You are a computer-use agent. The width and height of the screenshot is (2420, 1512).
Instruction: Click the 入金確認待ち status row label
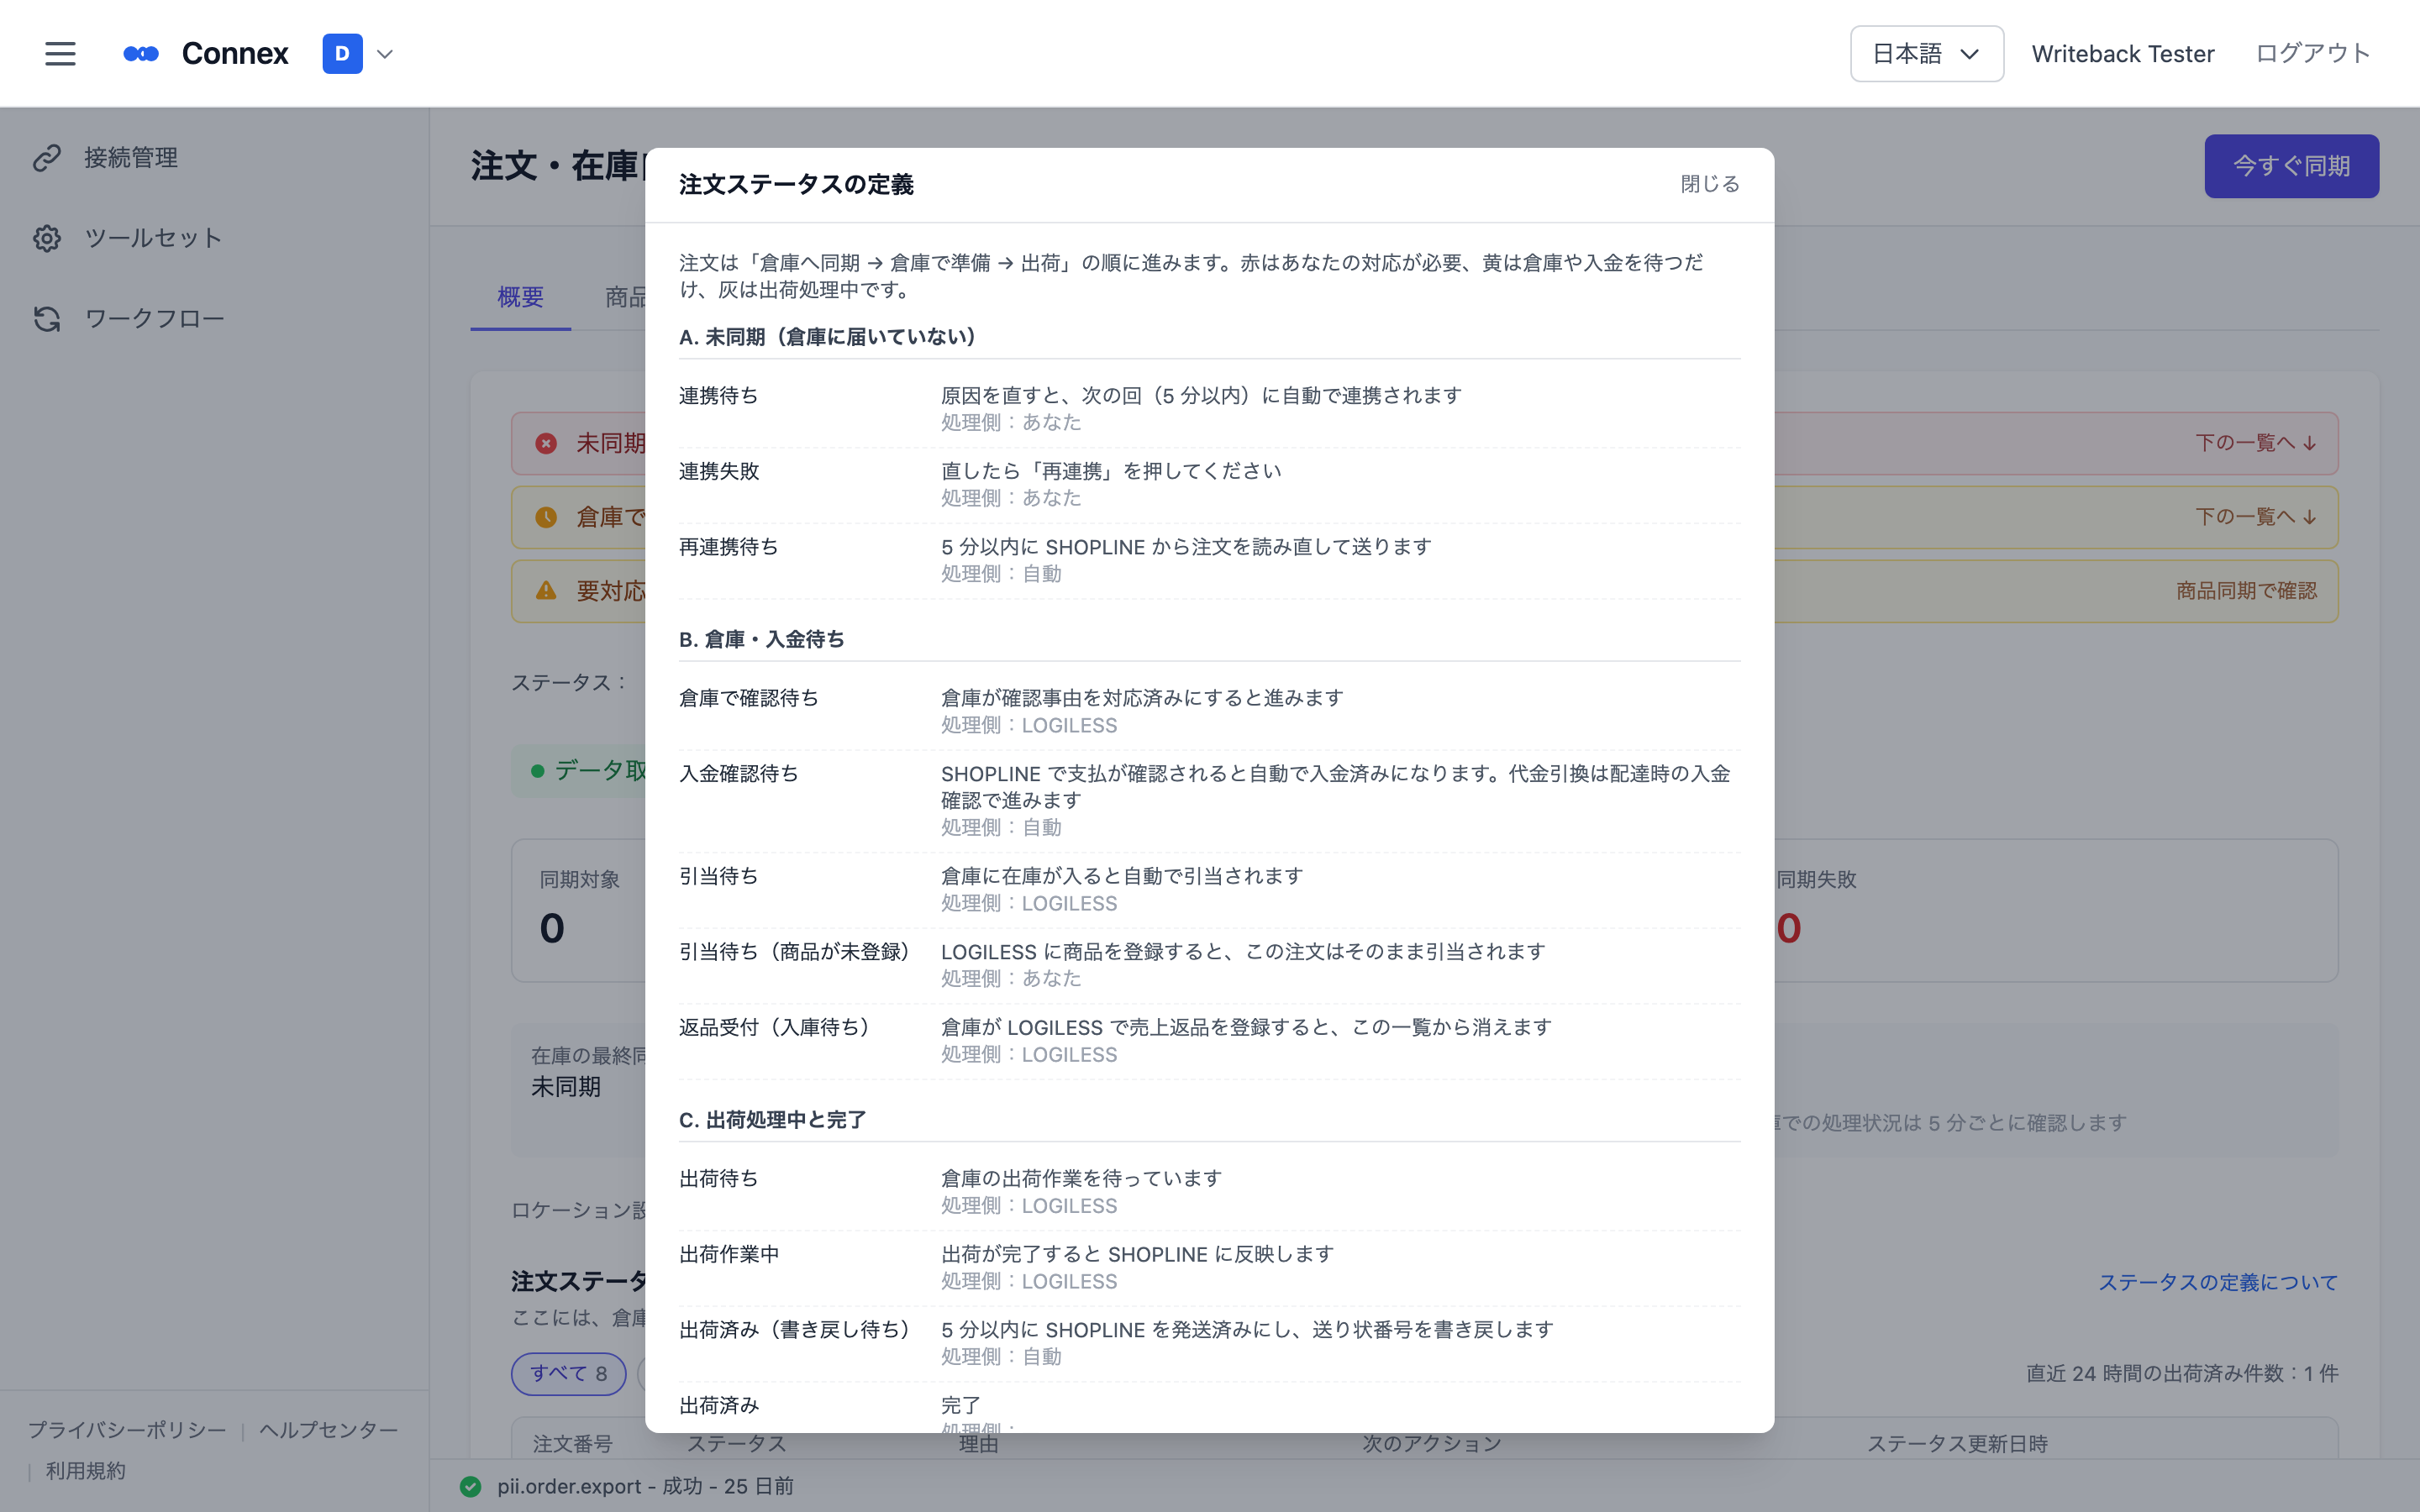click(x=738, y=774)
